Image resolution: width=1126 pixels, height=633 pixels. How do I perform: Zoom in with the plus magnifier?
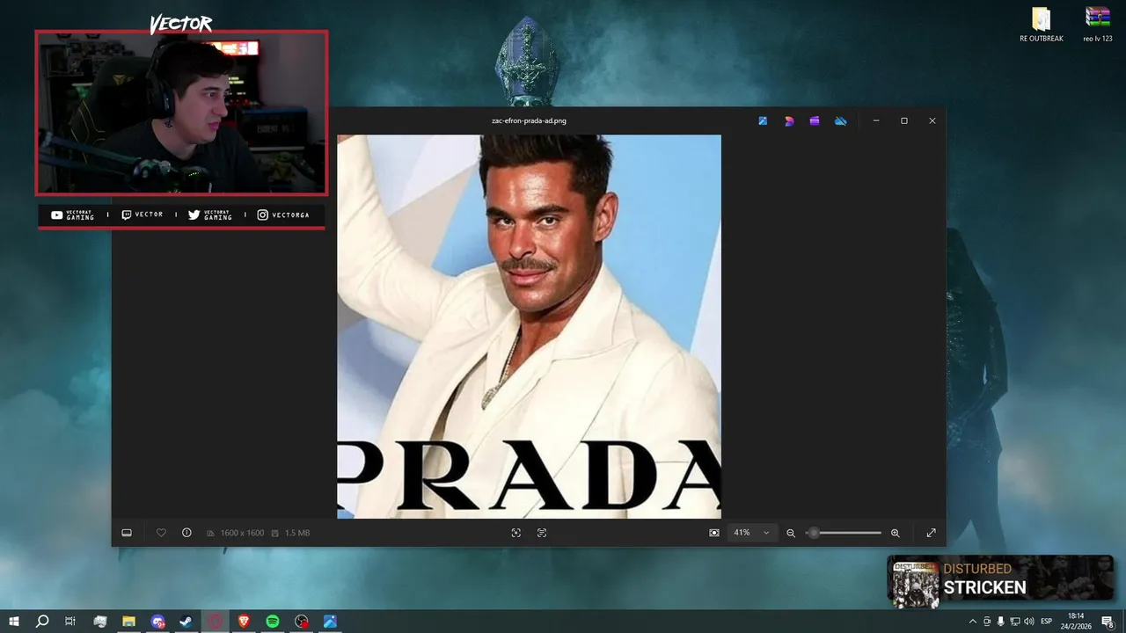click(x=896, y=533)
